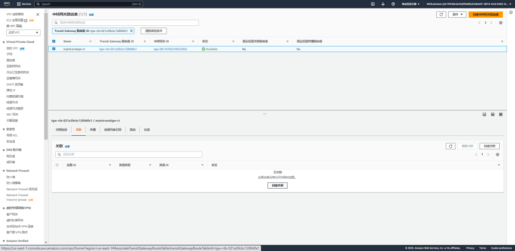The image size is (515, 251).
Task: Open the 选择 VPC filter dropdown
Action: coord(23,32)
